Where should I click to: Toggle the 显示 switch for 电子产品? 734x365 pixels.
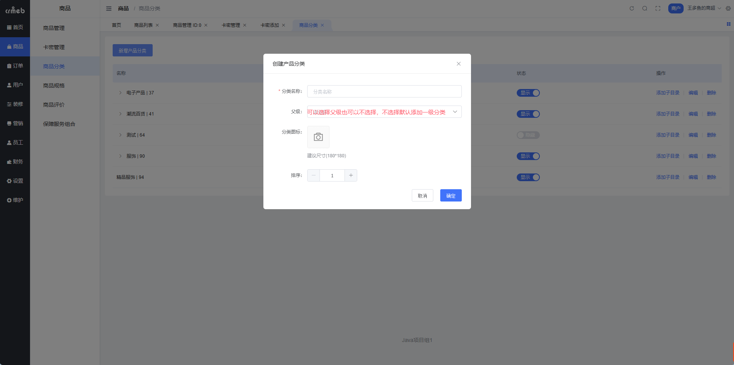coord(528,93)
